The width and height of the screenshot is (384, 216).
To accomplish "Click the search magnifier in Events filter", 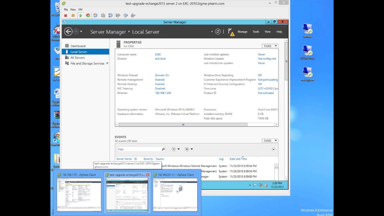I will [163, 149].
